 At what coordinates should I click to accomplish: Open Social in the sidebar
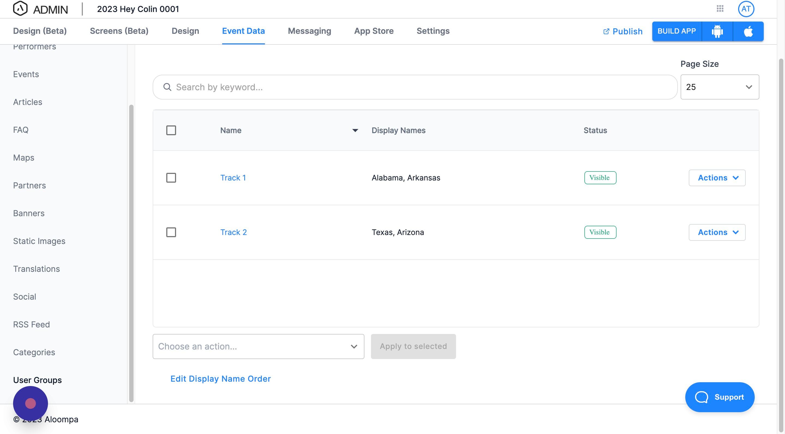[x=25, y=297]
